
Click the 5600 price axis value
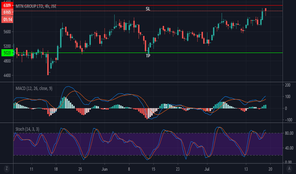point(7,32)
